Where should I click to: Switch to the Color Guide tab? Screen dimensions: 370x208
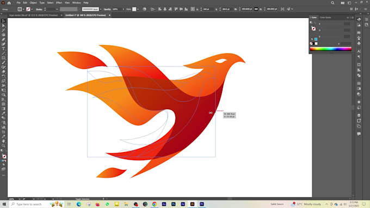(325, 17)
